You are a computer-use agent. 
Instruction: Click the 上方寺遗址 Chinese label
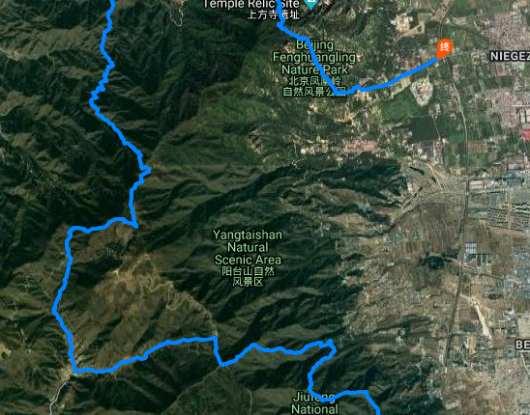tap(273, 14)
